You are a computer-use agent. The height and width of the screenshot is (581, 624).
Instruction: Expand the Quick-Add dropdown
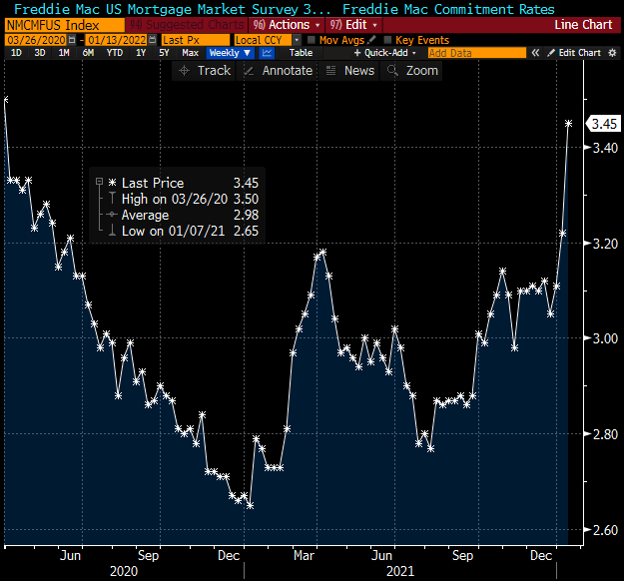pos(384,53)
